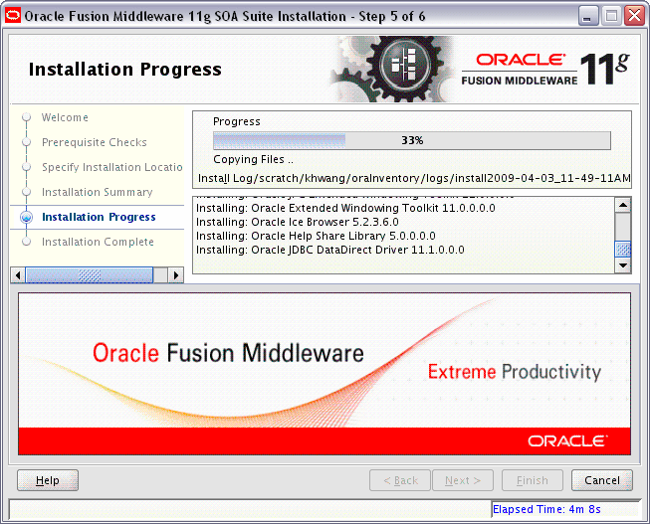Viewport: 650px width, 524px height.
Task: Click the log list vertical scrollbar thumb
Action: (x=623, y=250)
